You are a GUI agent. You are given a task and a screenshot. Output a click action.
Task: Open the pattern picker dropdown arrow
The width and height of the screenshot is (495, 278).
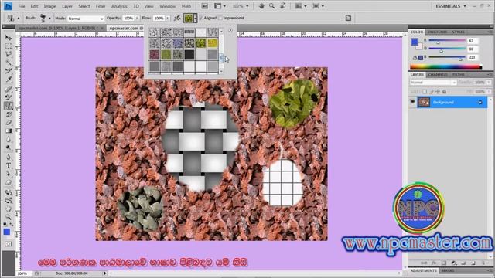tap(196, 19)
